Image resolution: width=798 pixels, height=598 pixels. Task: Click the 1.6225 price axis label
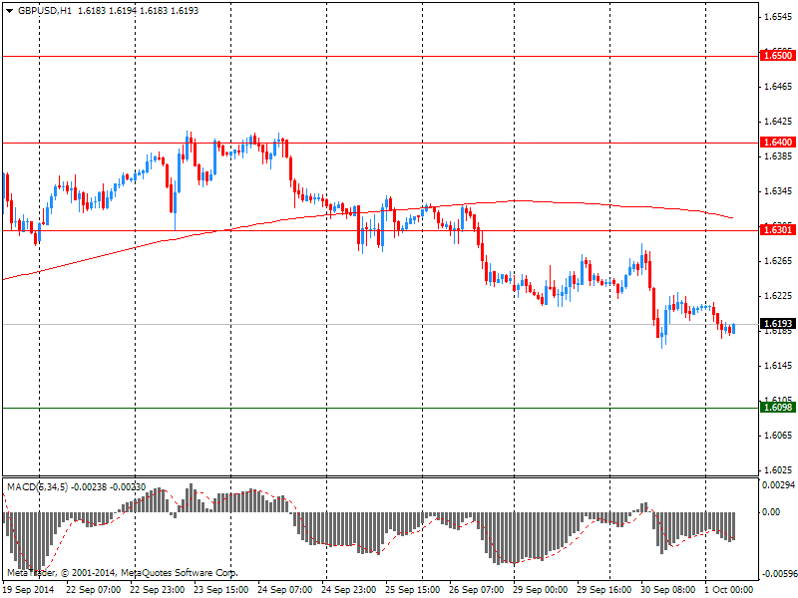778,296
